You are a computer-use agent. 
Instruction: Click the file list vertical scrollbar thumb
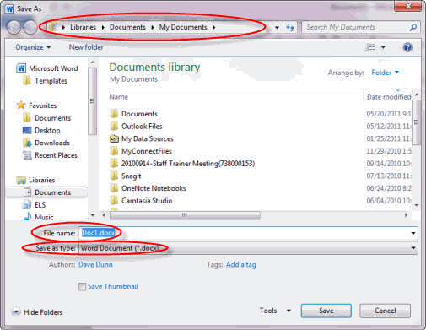pyautogui.click(x=417, y=122)
